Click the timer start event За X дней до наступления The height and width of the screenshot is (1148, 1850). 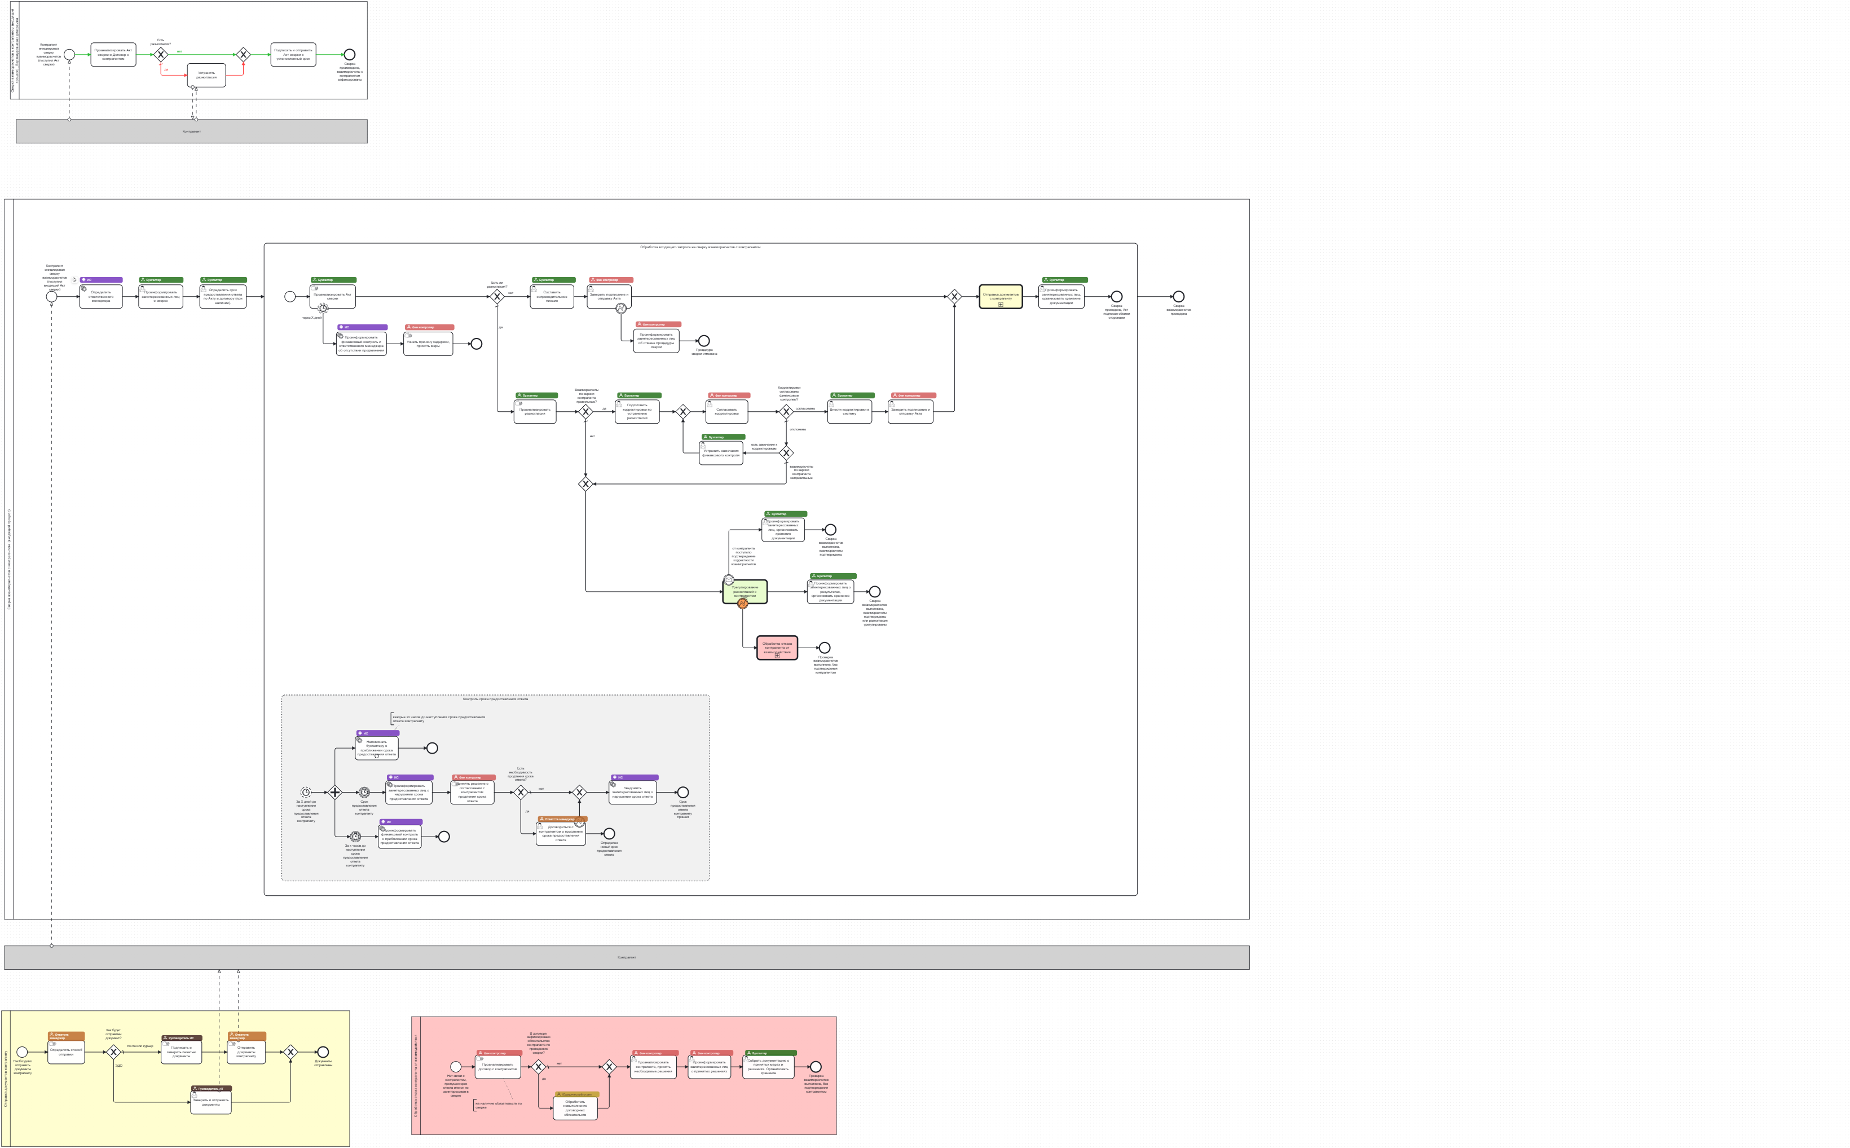point(306,792)
